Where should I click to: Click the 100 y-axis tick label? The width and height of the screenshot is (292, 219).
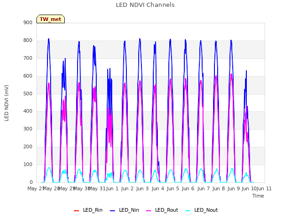(28, 164)
